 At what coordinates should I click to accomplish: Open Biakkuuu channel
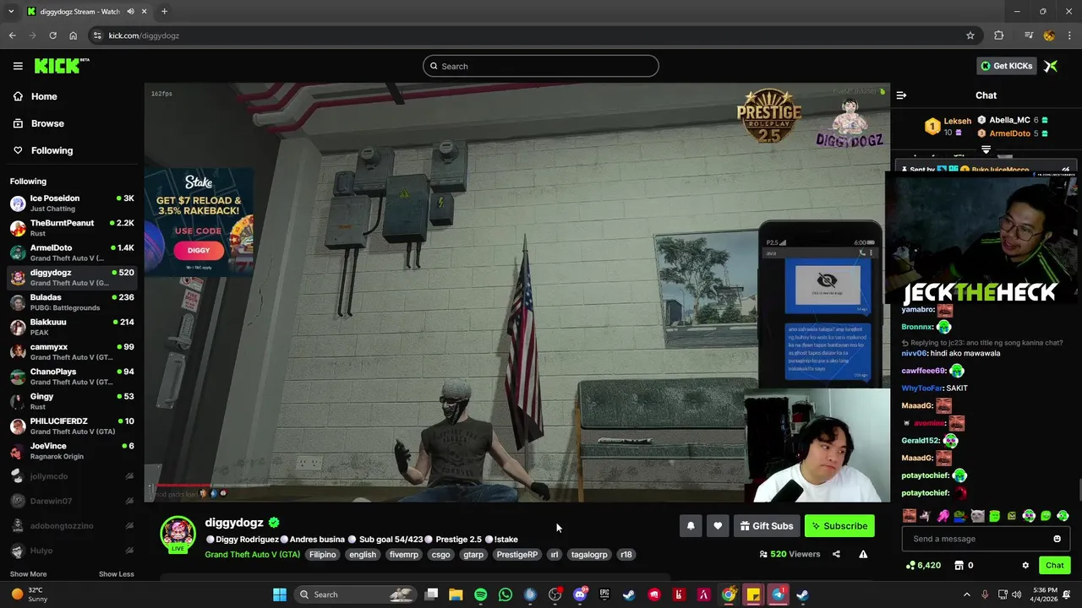[x=72, y=327]
